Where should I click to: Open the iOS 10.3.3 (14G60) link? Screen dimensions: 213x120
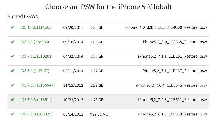pyautogui.click(x=36, y=27)
